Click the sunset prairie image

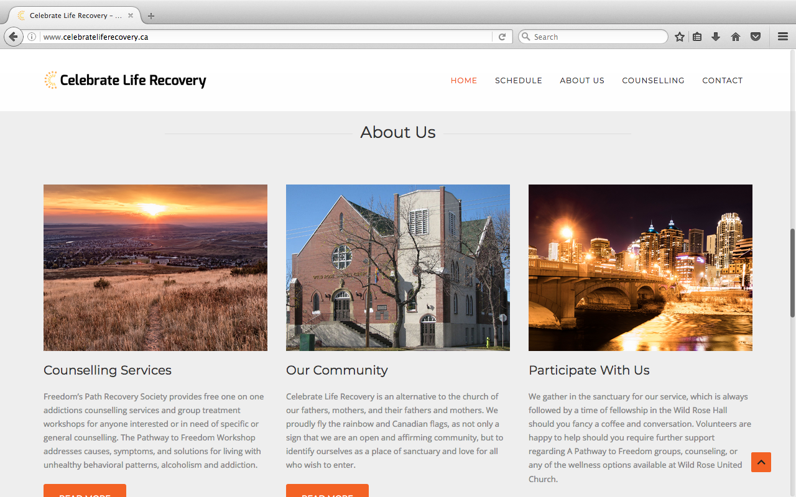(155, 268)
